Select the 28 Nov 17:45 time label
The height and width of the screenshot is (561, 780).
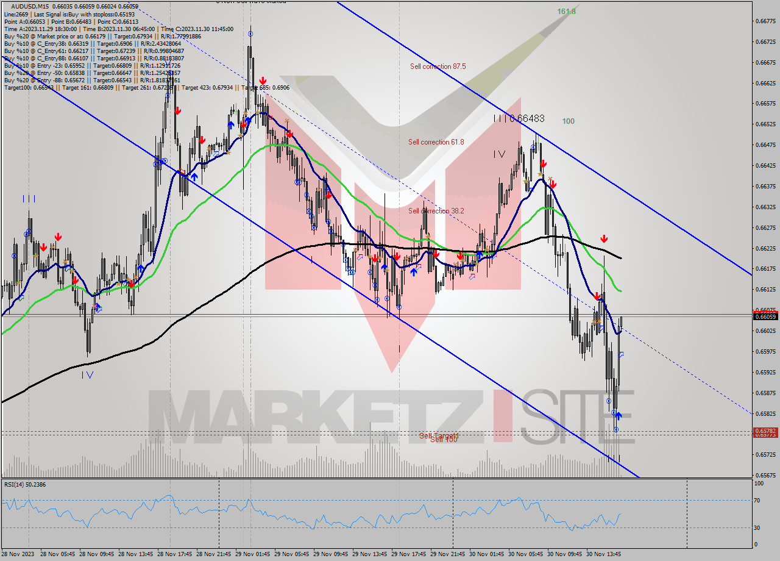176,554
